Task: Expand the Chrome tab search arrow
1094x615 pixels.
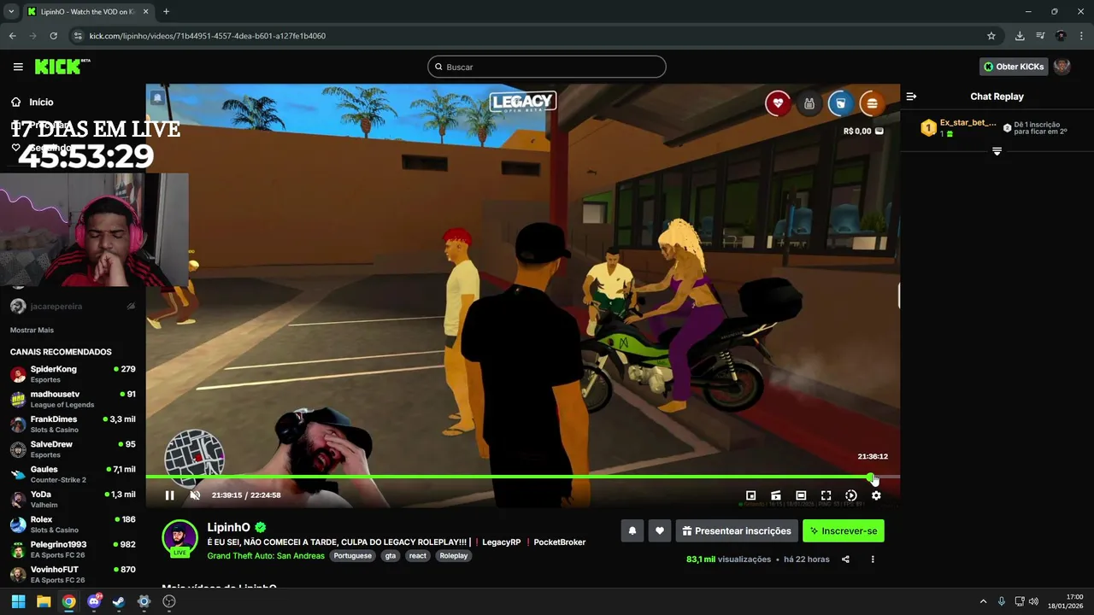Action: [11, 12]
